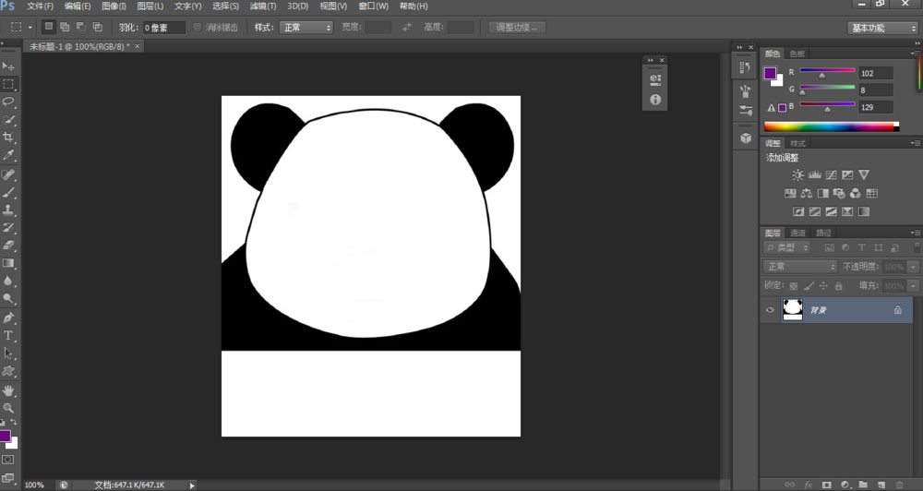Viewport: 923px width, 491px height.
Task: Open the 滤镜(T) menu
Action: tap(263, 6)
